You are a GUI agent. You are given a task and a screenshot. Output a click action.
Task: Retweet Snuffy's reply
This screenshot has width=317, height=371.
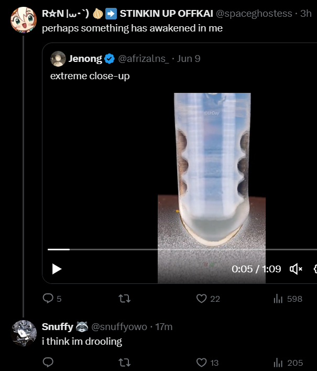pyautogui.click(x=125, y=362)
